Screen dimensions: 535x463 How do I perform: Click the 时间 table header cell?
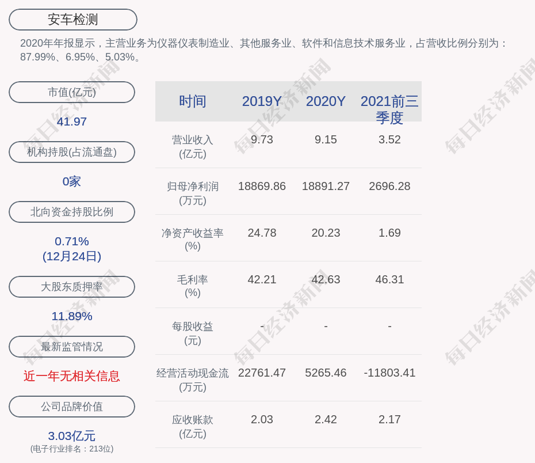pyautogui.click(x=193, y=101)
